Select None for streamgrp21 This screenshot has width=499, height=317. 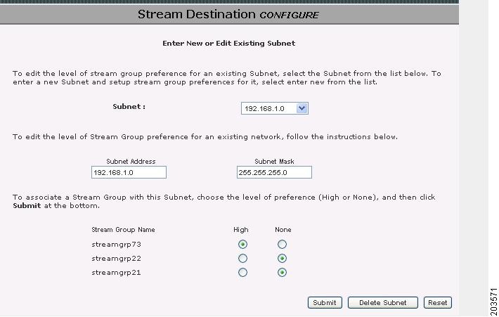coord(282,273)
